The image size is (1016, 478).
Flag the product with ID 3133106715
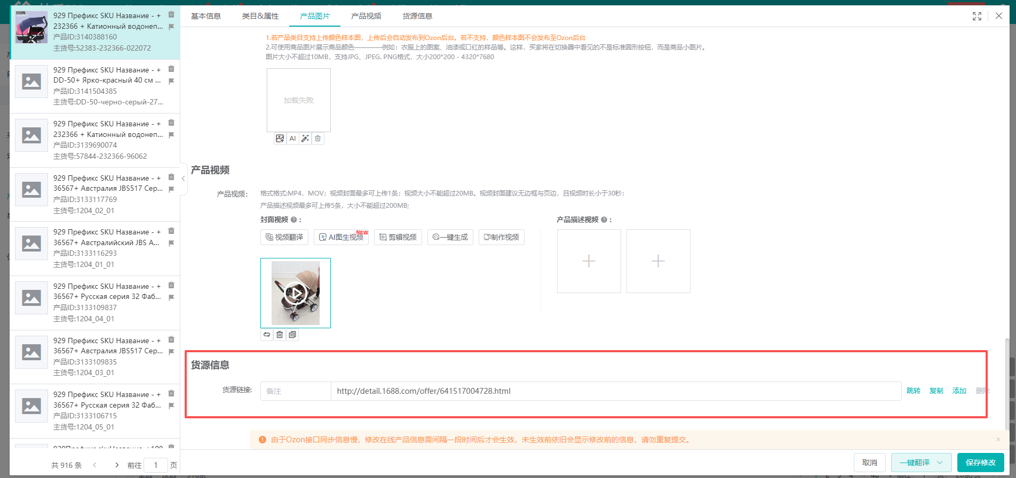point(171,406)
